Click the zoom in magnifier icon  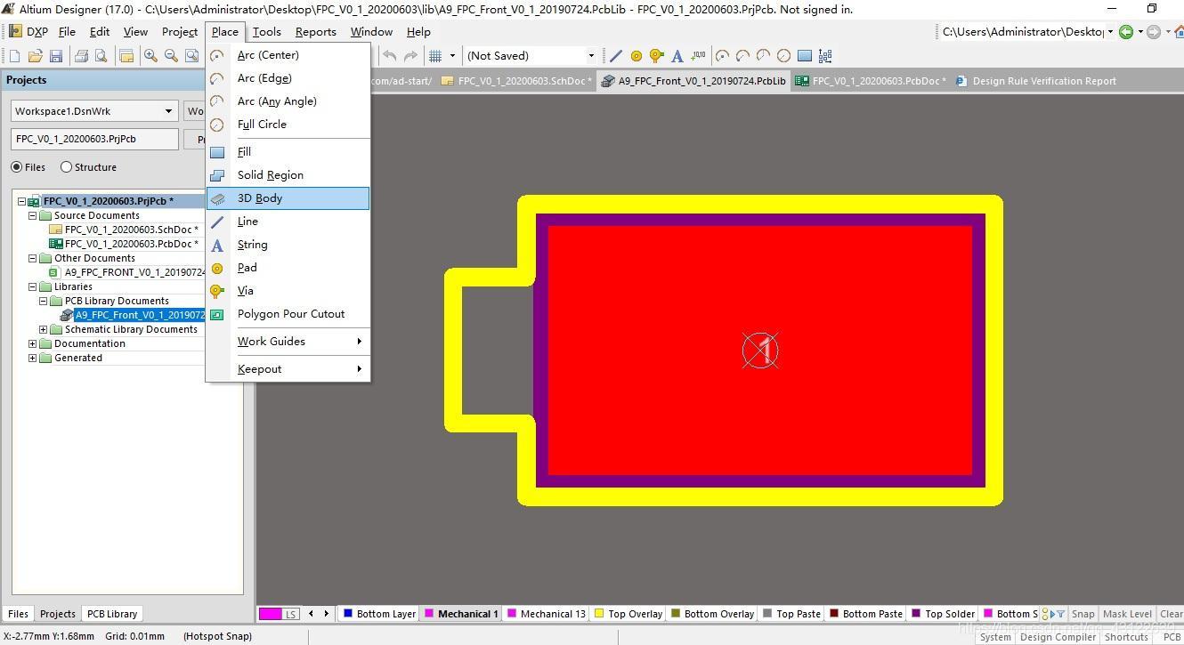tap(150, 56)
